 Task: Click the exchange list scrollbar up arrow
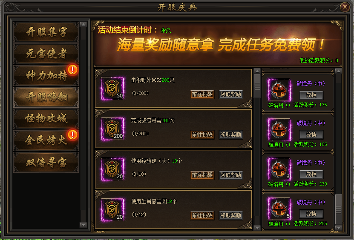click(338, 71)
